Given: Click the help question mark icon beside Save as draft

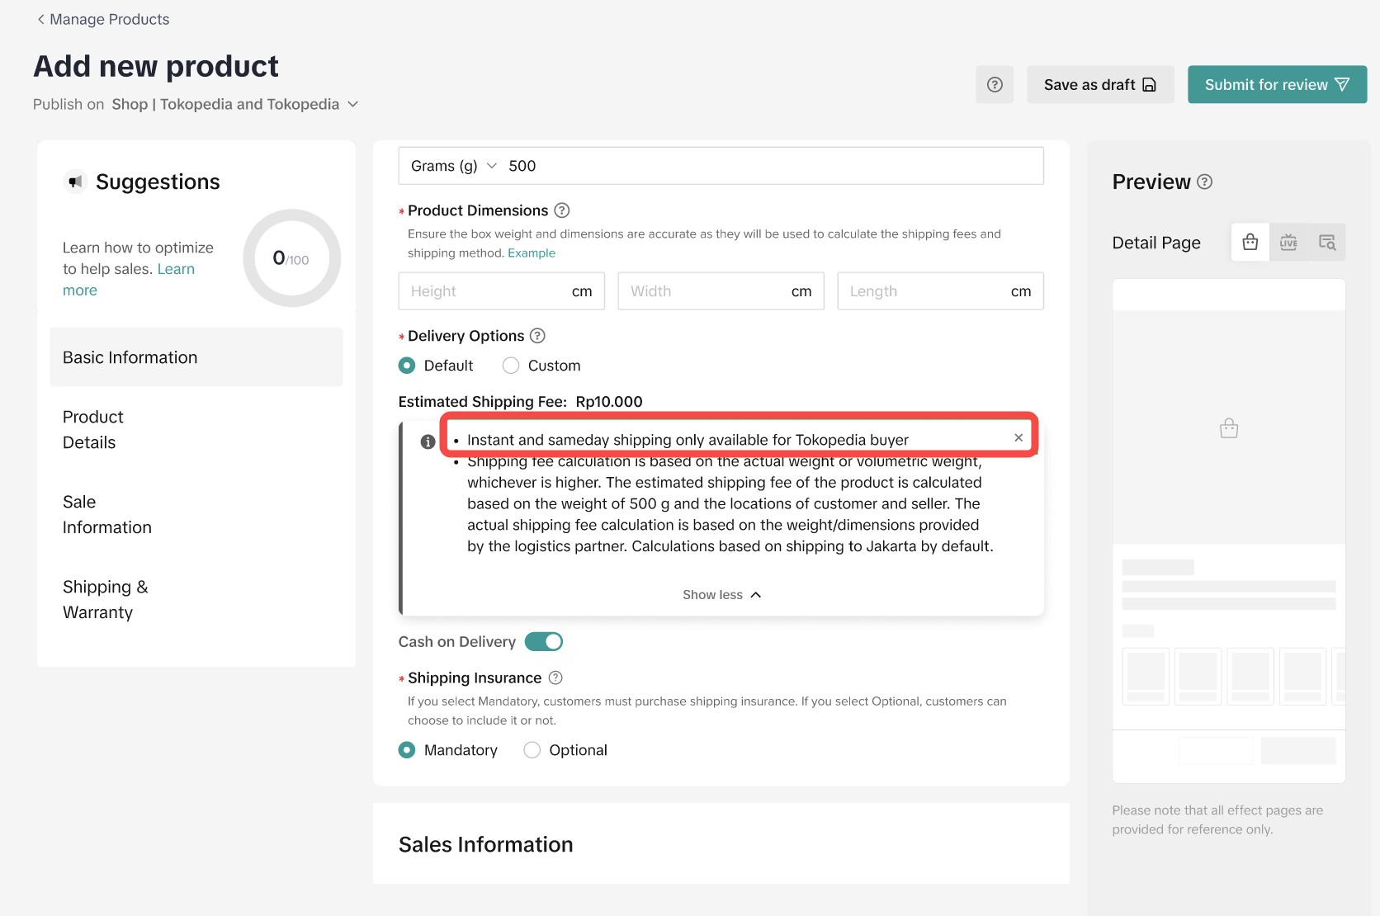Looking at the screenshot, I should tap(995, 85).
